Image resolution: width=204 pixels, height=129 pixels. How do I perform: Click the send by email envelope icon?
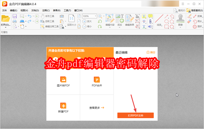[22, 16]
